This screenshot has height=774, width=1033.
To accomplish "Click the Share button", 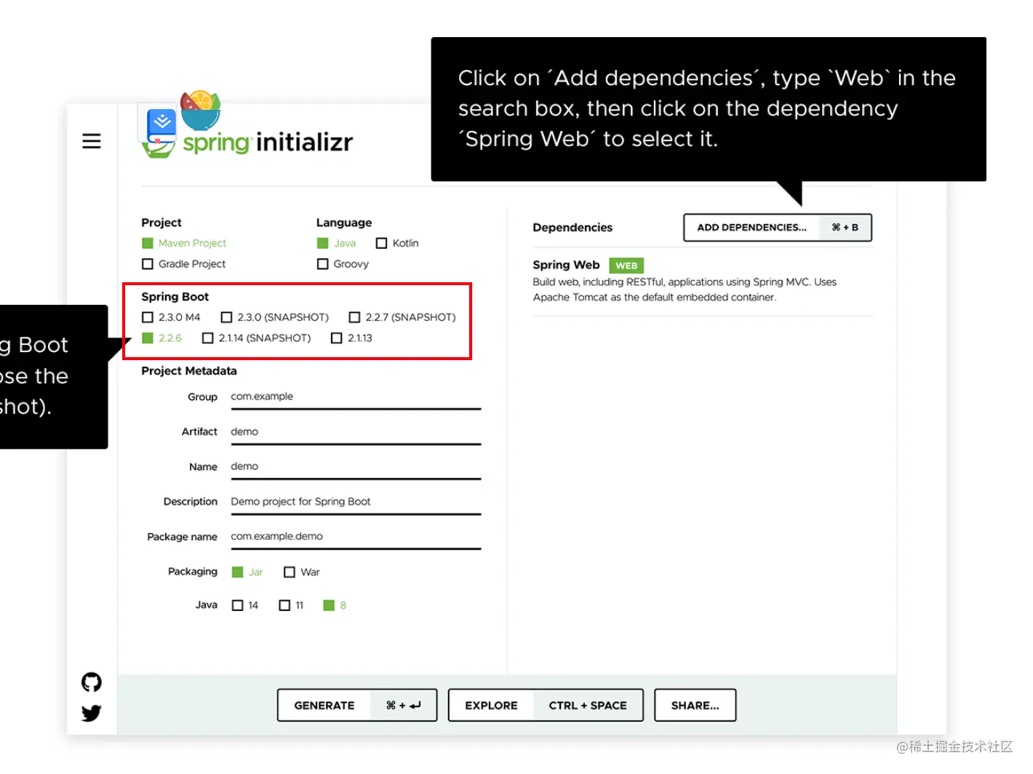I will click(x=695, y=706).
